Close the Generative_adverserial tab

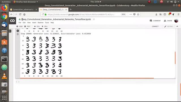point(36,10)
